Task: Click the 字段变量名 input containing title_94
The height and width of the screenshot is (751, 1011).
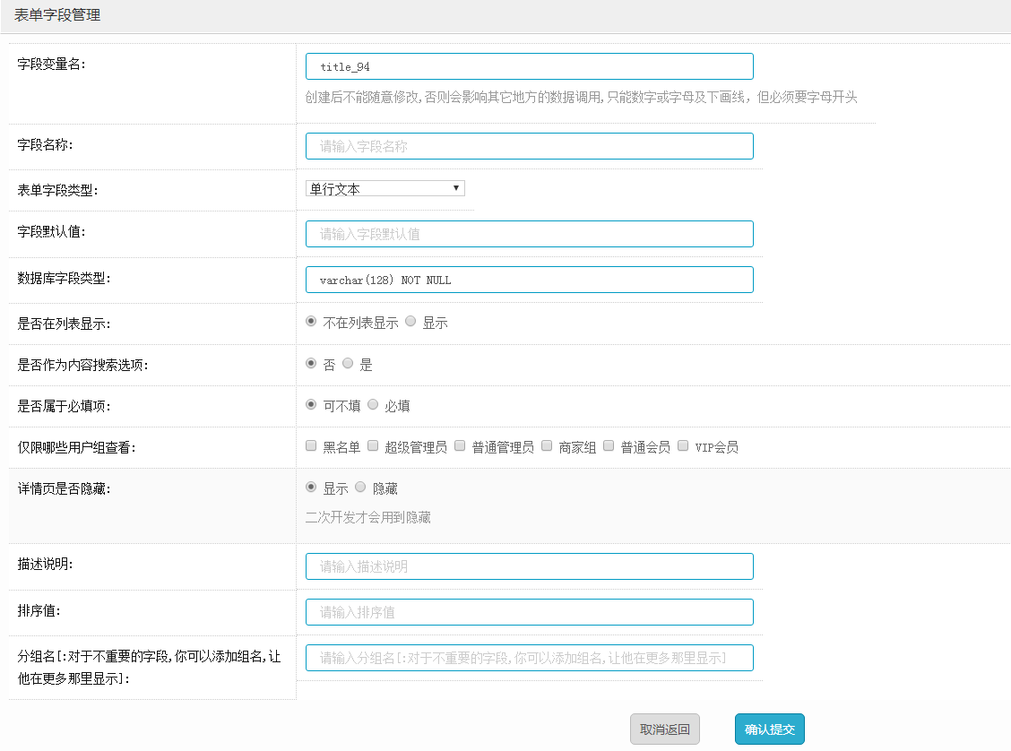Action: (529, 66)
